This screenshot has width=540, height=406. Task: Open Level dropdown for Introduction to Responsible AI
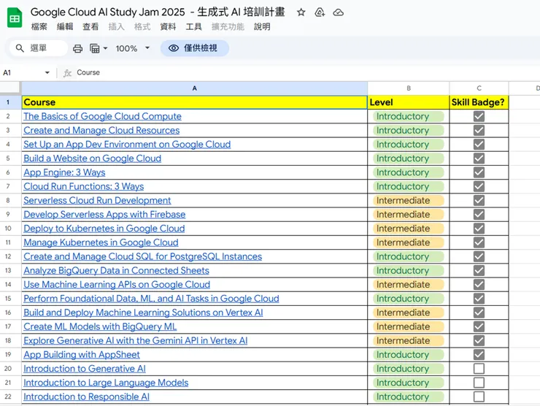[408, 397]
